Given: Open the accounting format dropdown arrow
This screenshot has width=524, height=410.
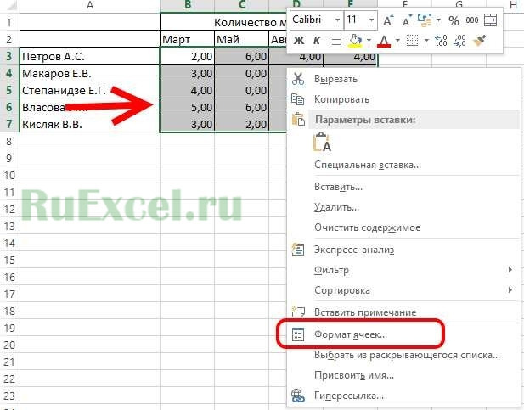Looking at the screenshot, I should coord(438,20).
